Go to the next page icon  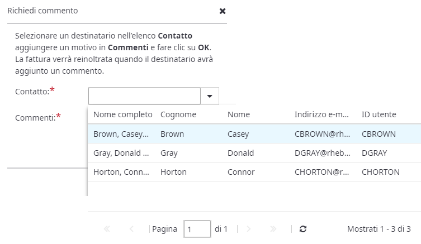249,229
